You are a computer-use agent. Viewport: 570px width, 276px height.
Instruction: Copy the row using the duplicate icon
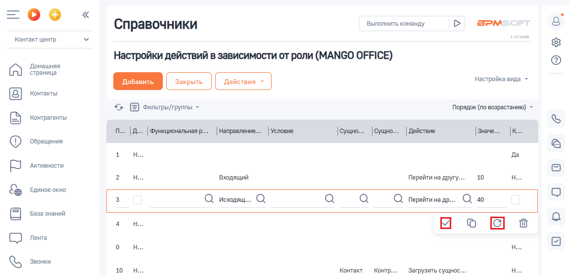[x=472, y=223]
